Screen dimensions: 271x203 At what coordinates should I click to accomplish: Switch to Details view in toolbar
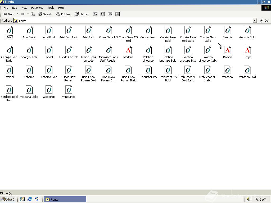[x=118, y=14]
